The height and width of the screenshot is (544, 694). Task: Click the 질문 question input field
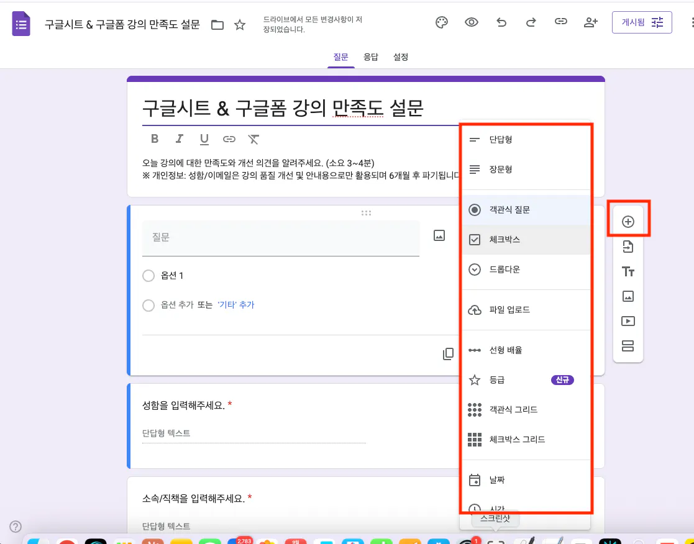click(x=281, y=237)
